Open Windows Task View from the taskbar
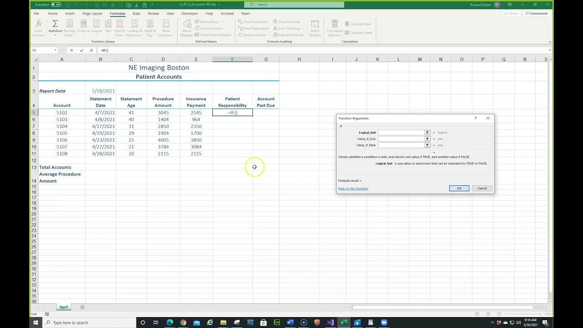This screenshot has height=328, width=583. click(x=156, y=323)
